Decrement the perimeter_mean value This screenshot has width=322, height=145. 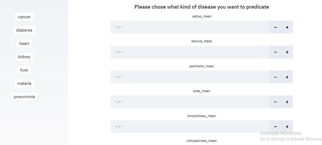click(275, 77)
